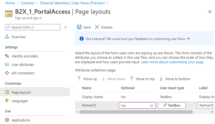
Task: Click the horizontal scrollbar right arrow
Action: click(x=212, y=112)
